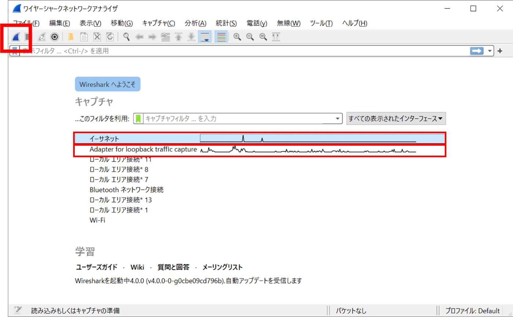The image size is (513, 317).
Task: Click プロファイル: Default in status bar
Action: [472, 311]
